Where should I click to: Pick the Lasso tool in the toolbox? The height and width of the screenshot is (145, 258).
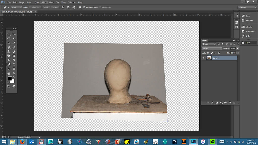(9, 39)
